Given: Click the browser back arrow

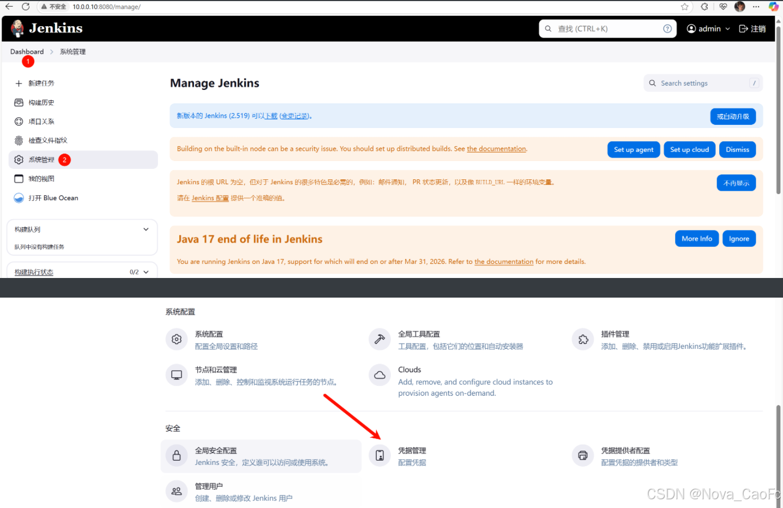Looking at the screenshot, I should (x=9, y=7).
